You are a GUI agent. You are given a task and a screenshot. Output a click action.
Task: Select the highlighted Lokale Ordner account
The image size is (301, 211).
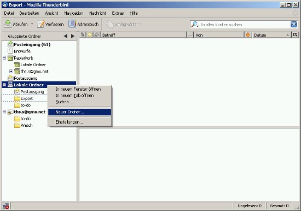point(28,85)
